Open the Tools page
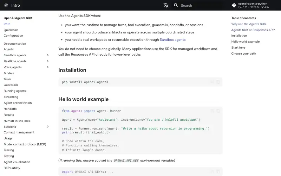 click(x=7, y=79)
